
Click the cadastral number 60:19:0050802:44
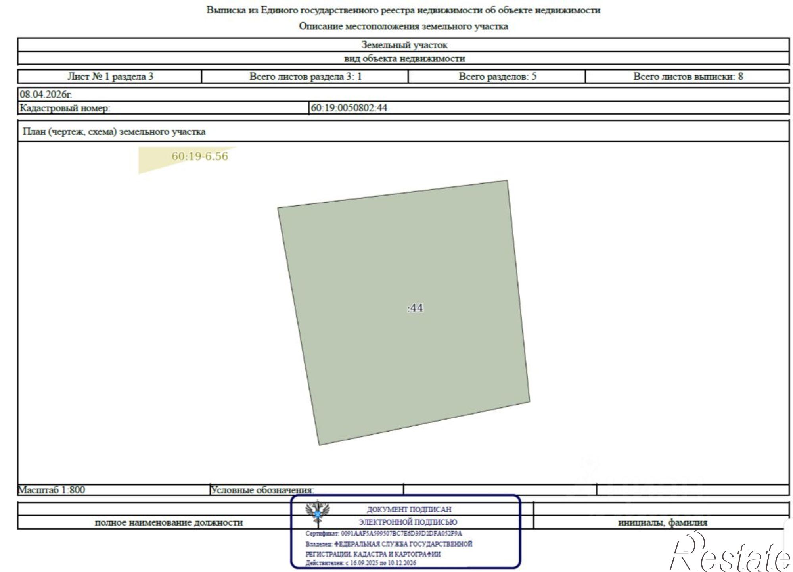(349, 108)
